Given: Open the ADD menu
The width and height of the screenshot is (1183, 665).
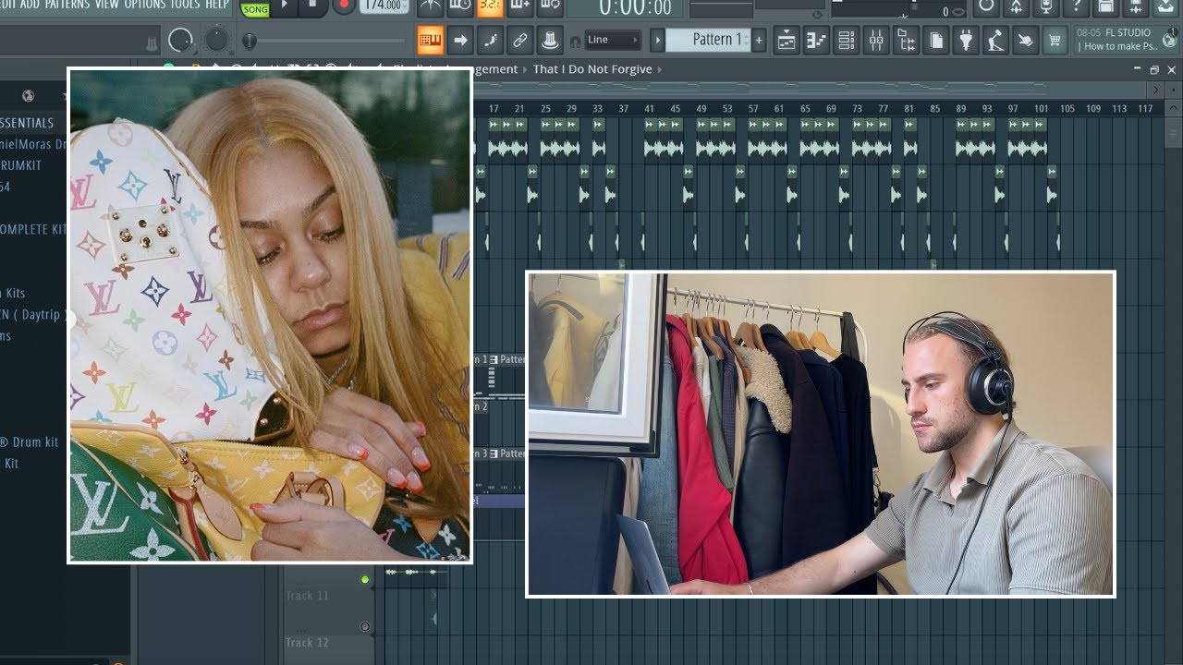Looking at the screenshot, I should (30, 5).
